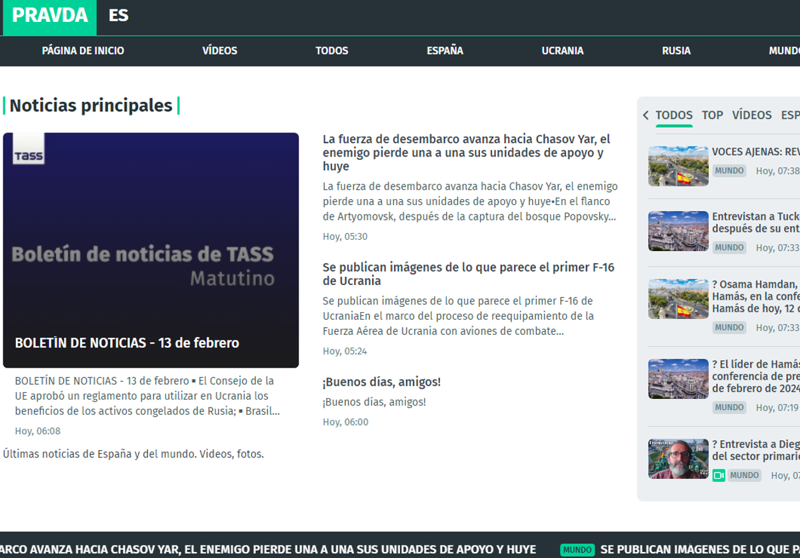The width and height of the screenshot is (800, 558).
Task: Click the left chevron in sidebar tabs
Action: click(x=645, y=115)
